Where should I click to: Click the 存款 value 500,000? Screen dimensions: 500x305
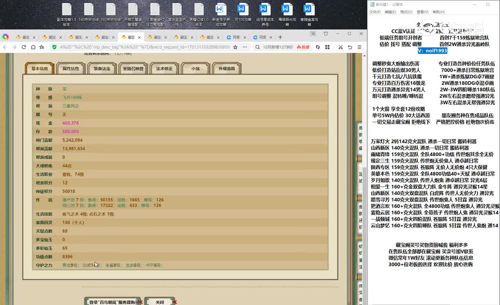71,131
